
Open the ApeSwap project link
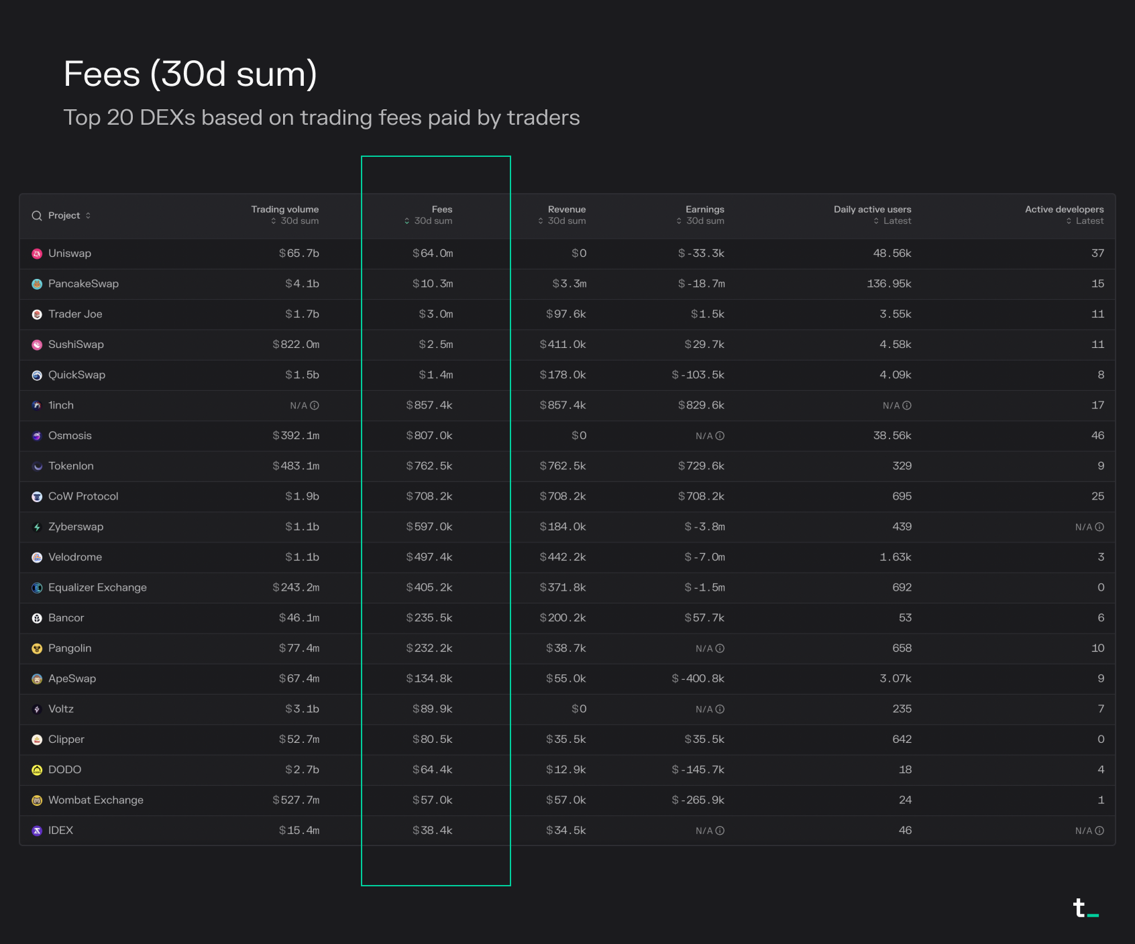coord(72,679)
